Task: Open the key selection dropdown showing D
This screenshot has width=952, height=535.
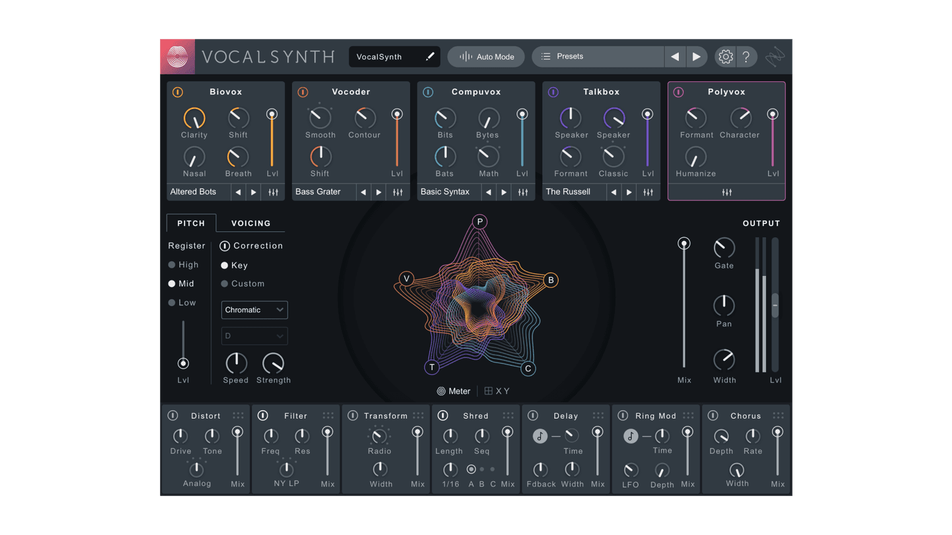Action: tap(254, 336)
